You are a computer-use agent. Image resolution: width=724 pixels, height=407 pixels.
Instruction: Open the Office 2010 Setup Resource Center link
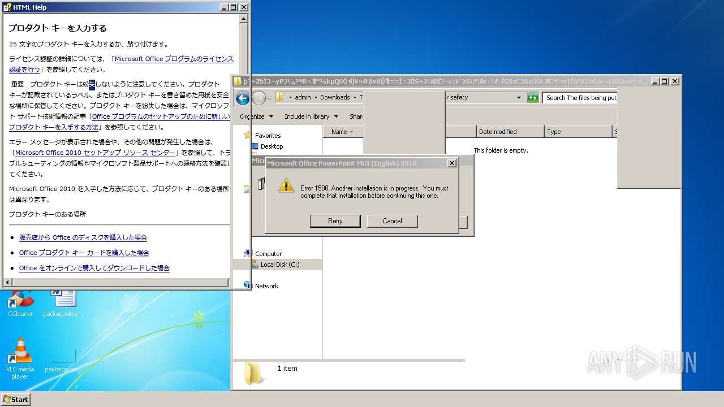(95, 153)
